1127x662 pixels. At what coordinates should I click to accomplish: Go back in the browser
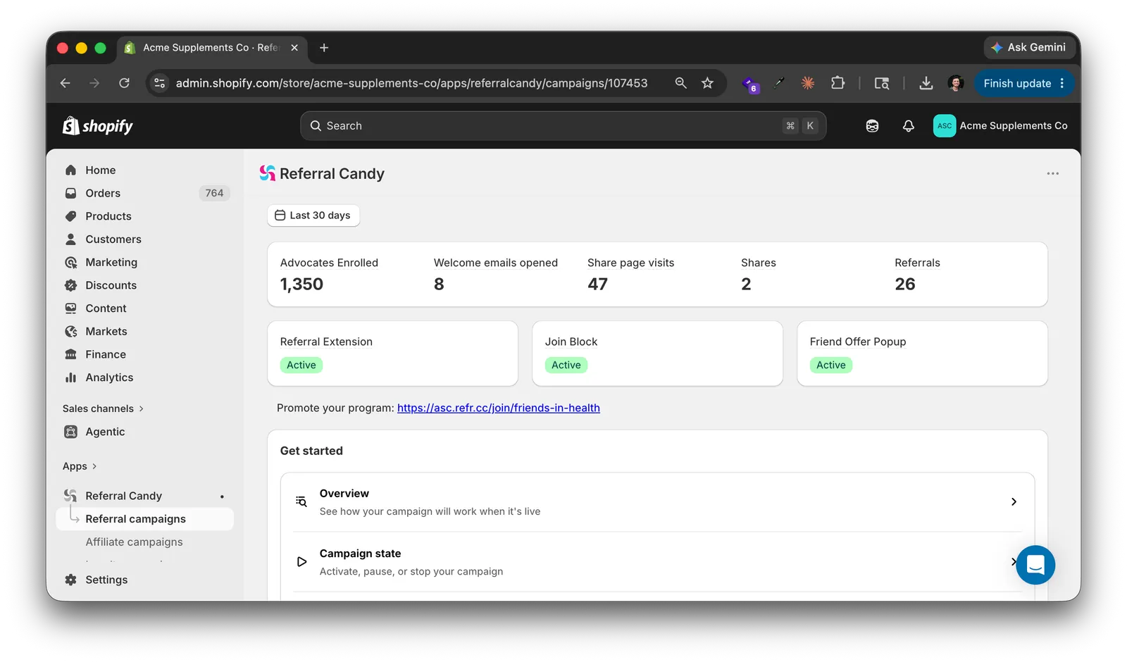tap(66, 83)
